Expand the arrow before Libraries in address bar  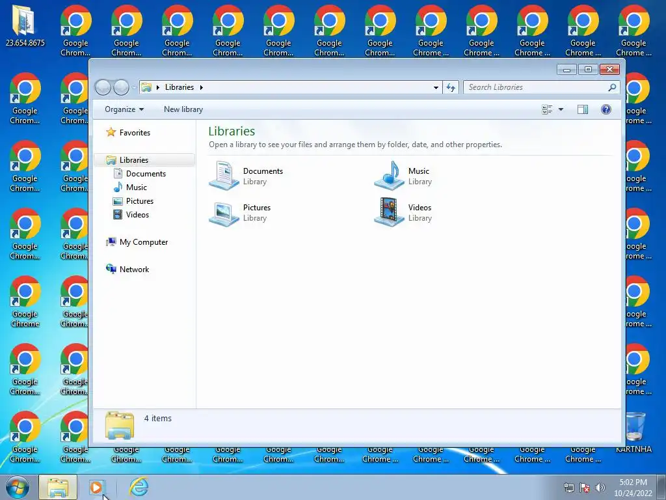pos(158,87)
